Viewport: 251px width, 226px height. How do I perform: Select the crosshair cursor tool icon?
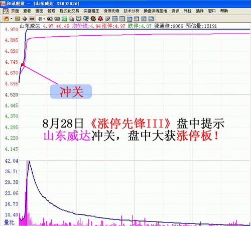25,19
